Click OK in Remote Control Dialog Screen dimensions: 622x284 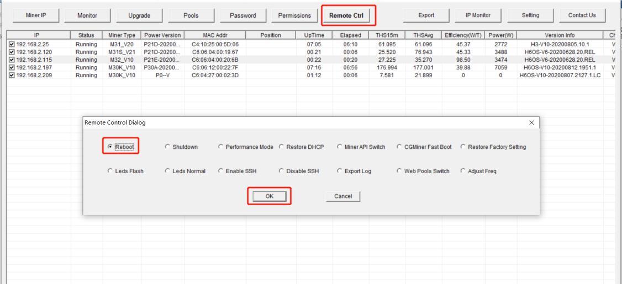tap(268, 196)
